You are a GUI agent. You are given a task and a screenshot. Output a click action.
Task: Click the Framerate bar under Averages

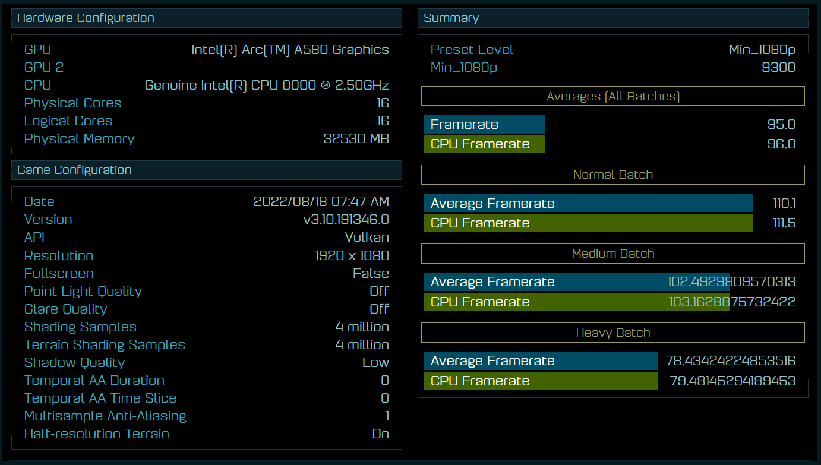coord(484,124)
